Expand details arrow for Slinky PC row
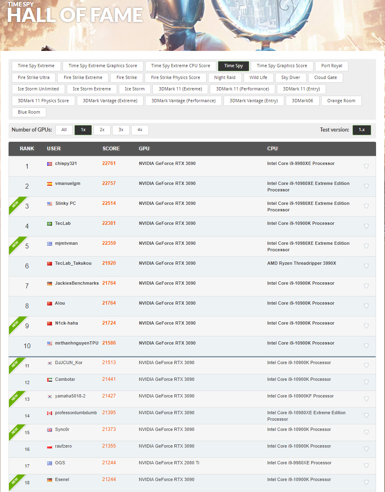Image resolution: width=385 pixels, height=492 pixels. pos(366,206)
